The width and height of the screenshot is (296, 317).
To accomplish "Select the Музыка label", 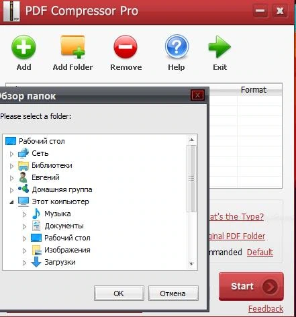I will click(x=58, y=214).
